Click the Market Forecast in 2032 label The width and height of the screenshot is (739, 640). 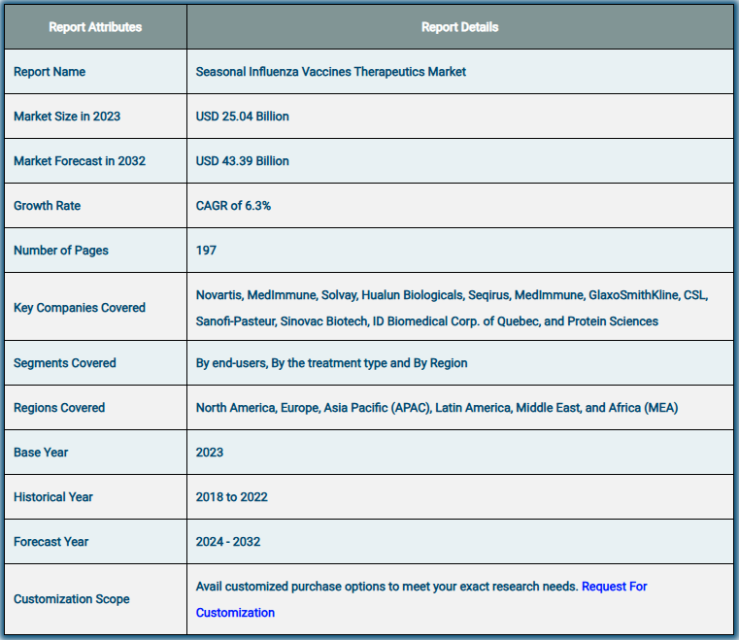(x=80, y=161)
